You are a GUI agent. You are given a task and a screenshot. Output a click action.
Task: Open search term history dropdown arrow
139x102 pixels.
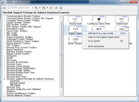[x=32, y=8]
